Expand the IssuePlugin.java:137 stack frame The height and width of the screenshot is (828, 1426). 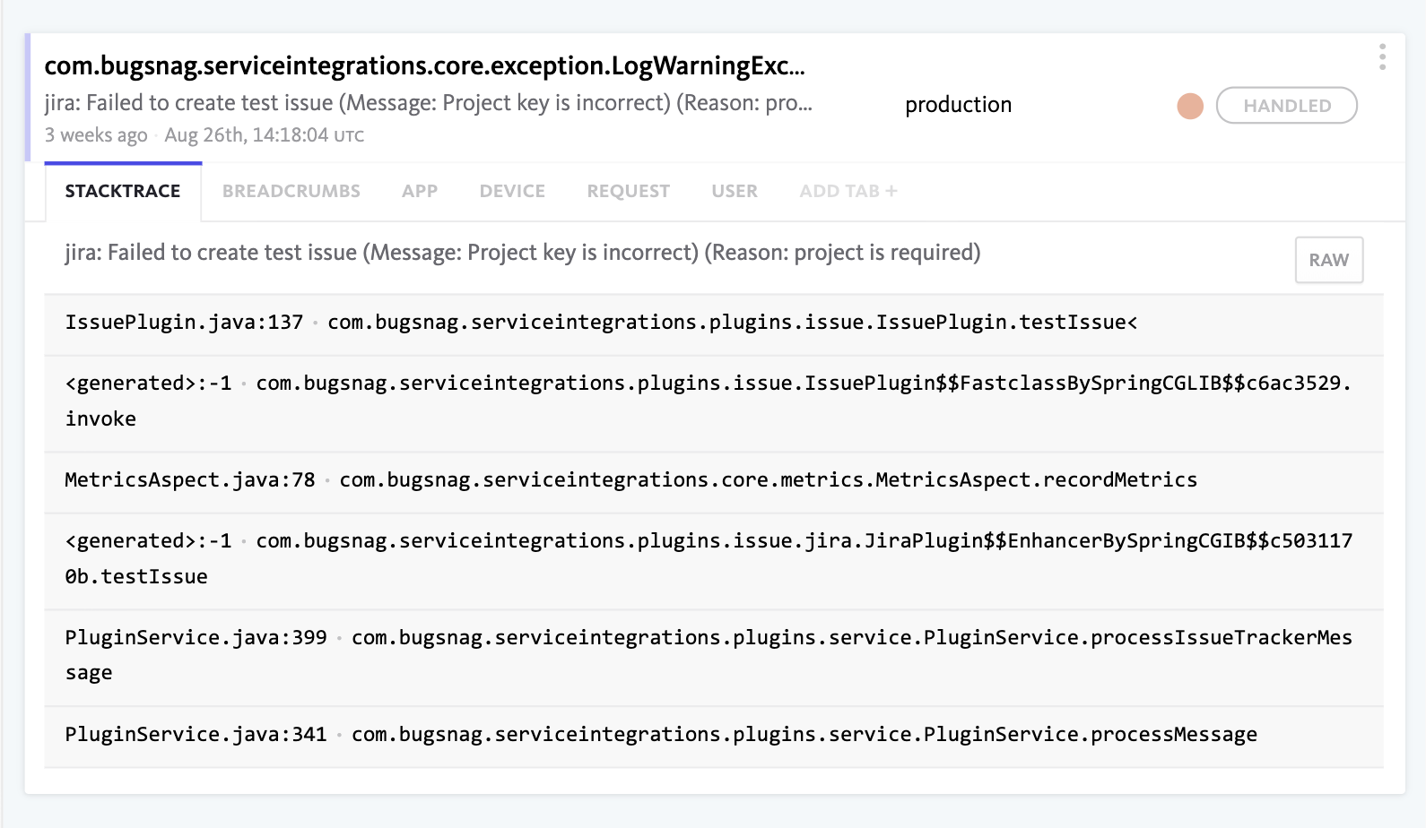pyautogui.click(x=714, y=324)
